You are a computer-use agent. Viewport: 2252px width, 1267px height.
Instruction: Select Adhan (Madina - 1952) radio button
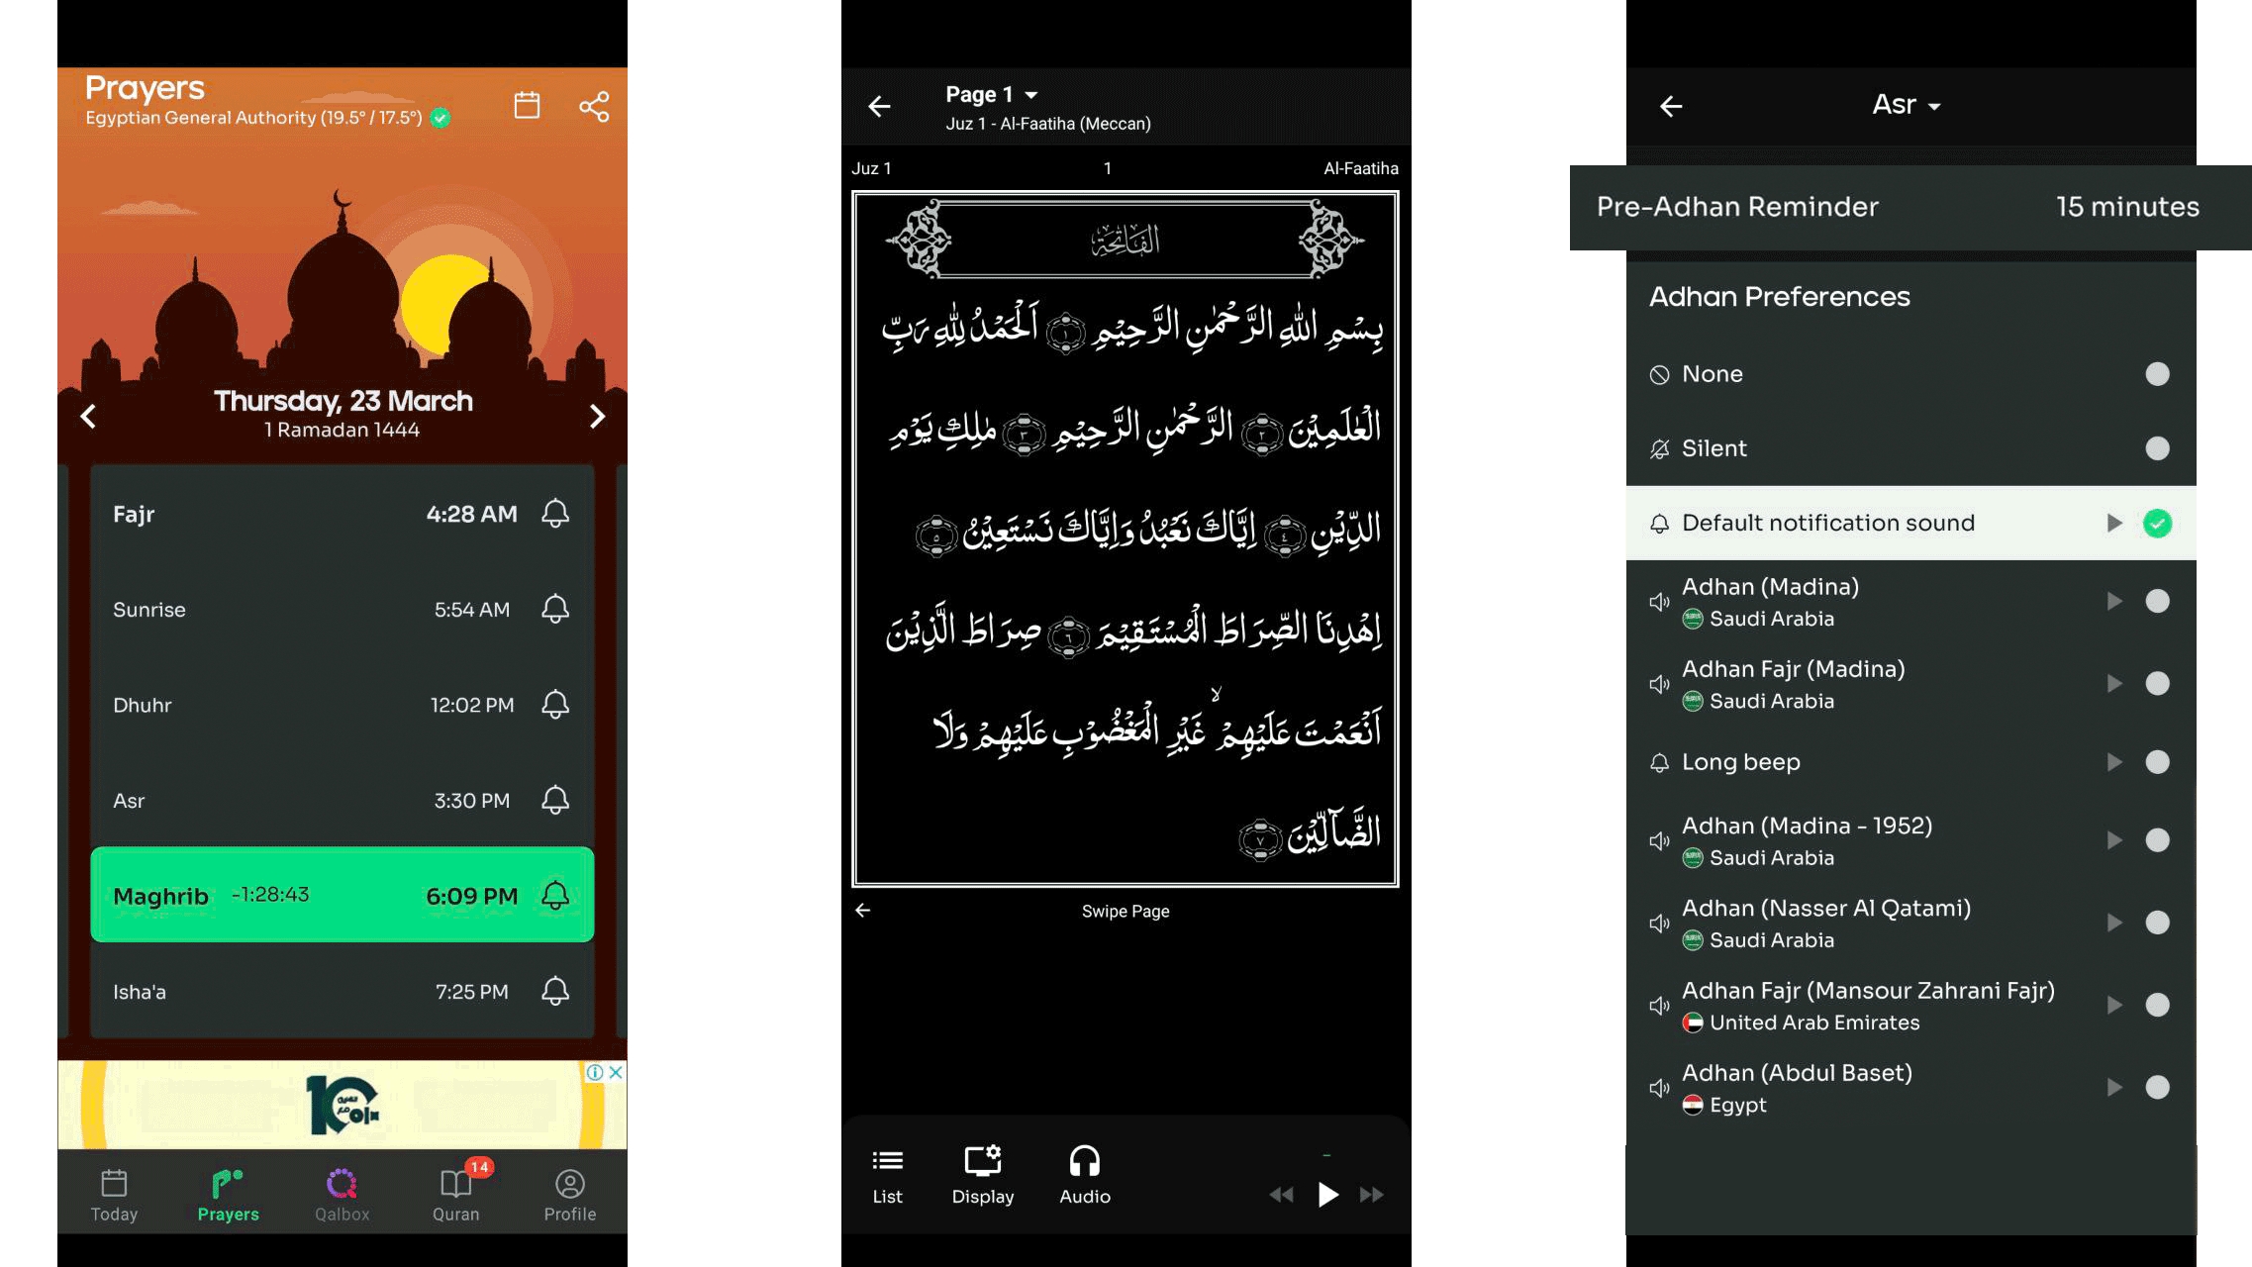click(2157, 840)
